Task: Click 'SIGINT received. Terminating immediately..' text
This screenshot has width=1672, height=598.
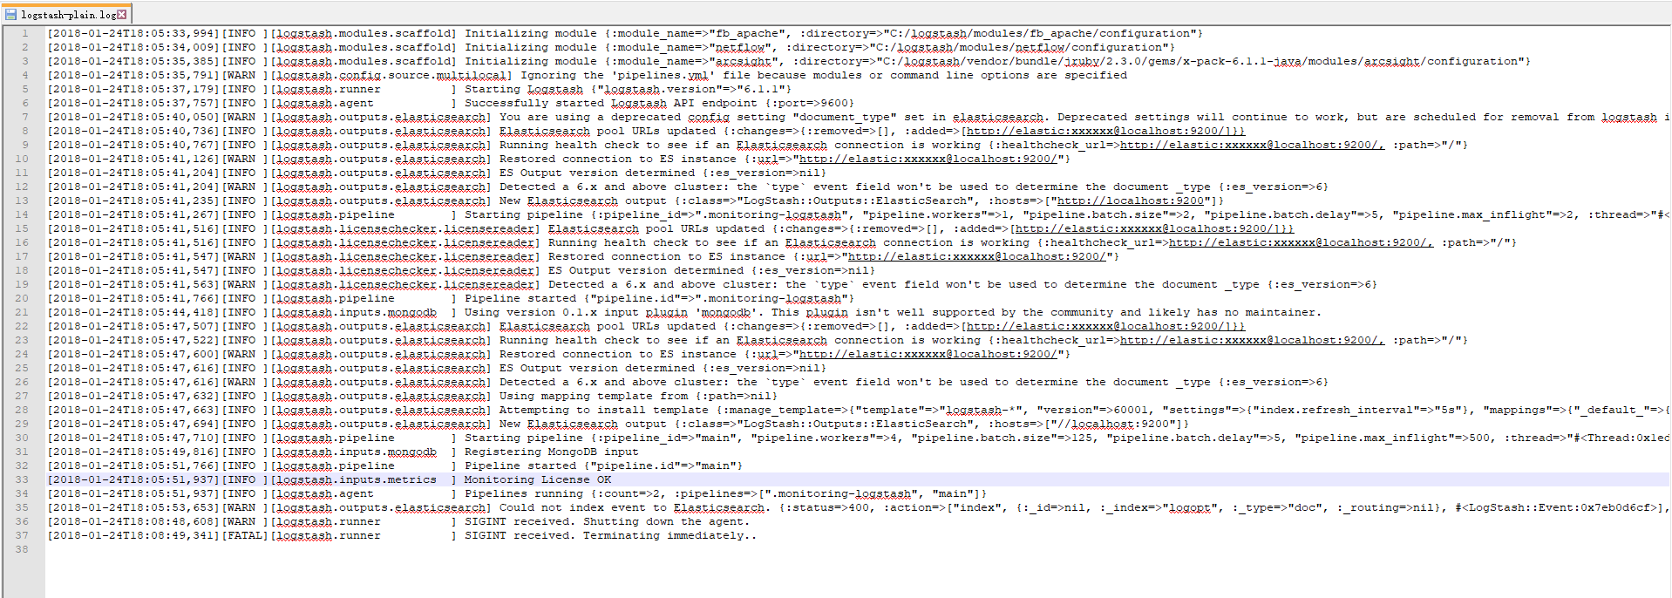Action: [x=610, y=535]
